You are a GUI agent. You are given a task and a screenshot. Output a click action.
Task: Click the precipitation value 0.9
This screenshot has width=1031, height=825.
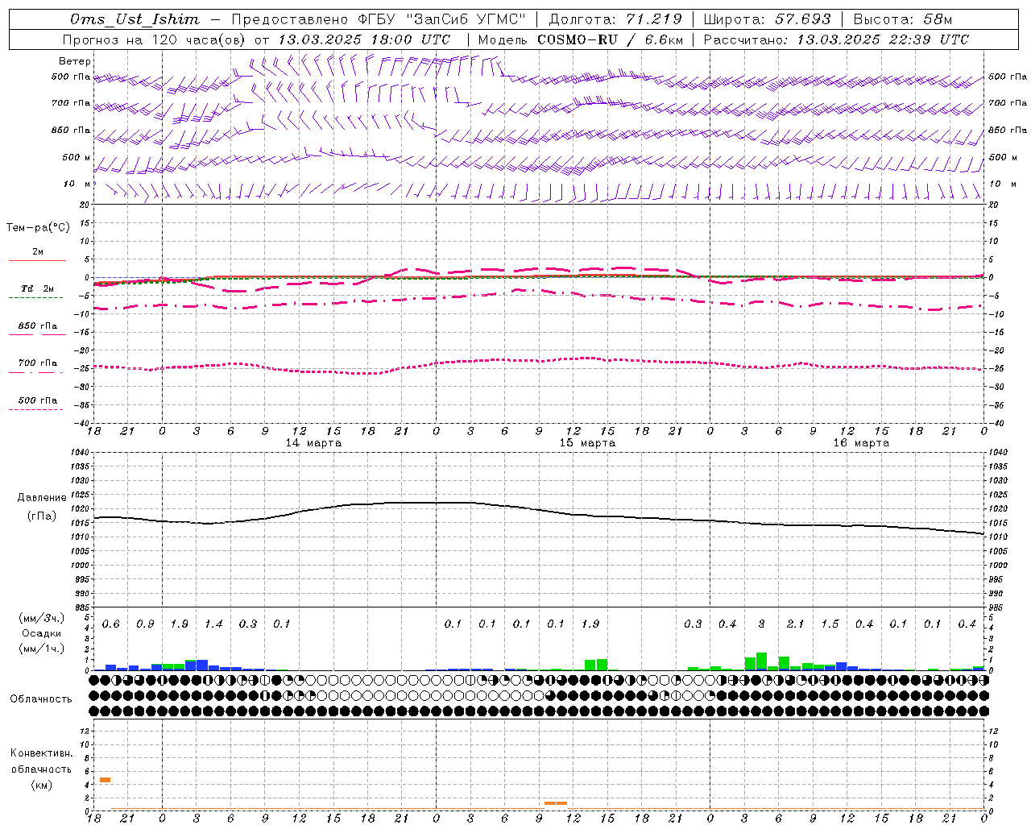click(145, 624)
